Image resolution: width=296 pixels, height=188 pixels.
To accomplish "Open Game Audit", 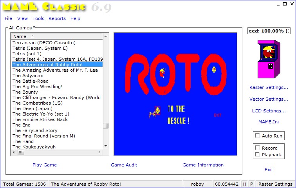I will tap(124, 165).
